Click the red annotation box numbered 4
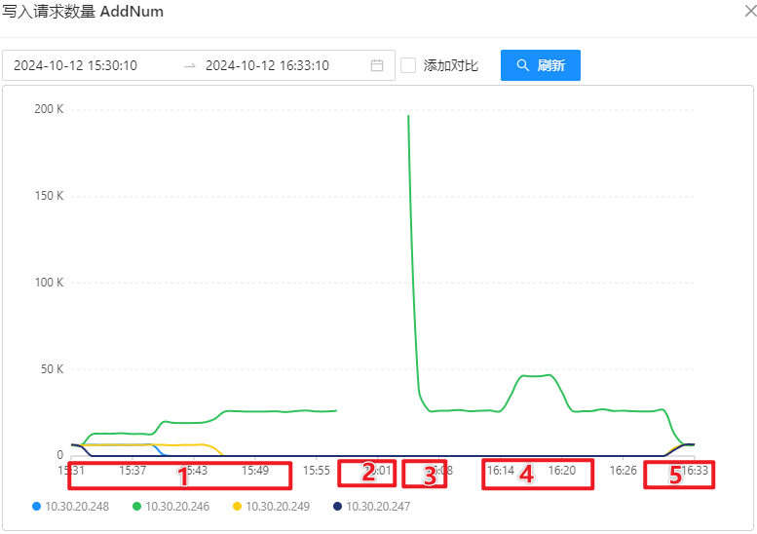757x534 pixels. point(538,474)
